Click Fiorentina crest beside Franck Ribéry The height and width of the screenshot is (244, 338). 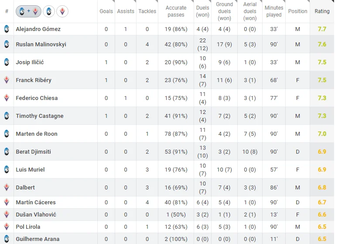click(x=7, y=80)
